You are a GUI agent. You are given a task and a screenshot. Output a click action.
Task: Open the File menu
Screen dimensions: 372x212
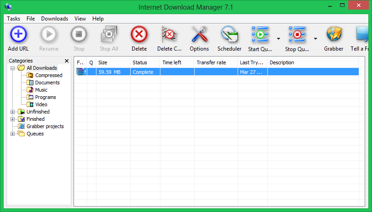point(31,18)
